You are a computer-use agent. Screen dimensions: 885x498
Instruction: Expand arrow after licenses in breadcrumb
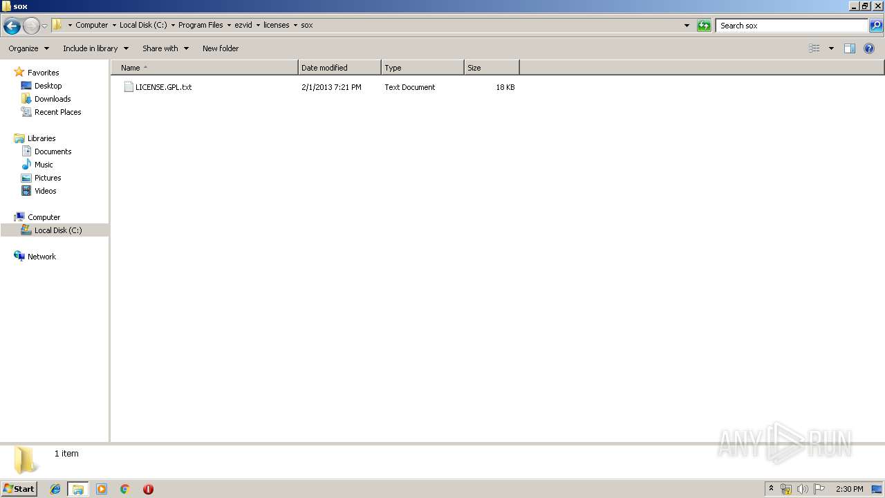pos(295,25)
